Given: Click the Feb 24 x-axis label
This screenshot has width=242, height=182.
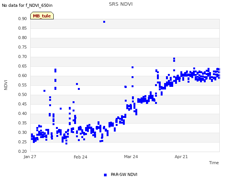Looking at the screenshot, I should 81,157.
